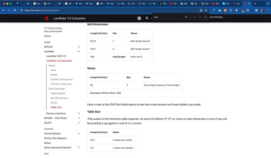Expand the ZenXY sidebar section
Viewport: 271px width, 158px height.
tap(79, 123)
